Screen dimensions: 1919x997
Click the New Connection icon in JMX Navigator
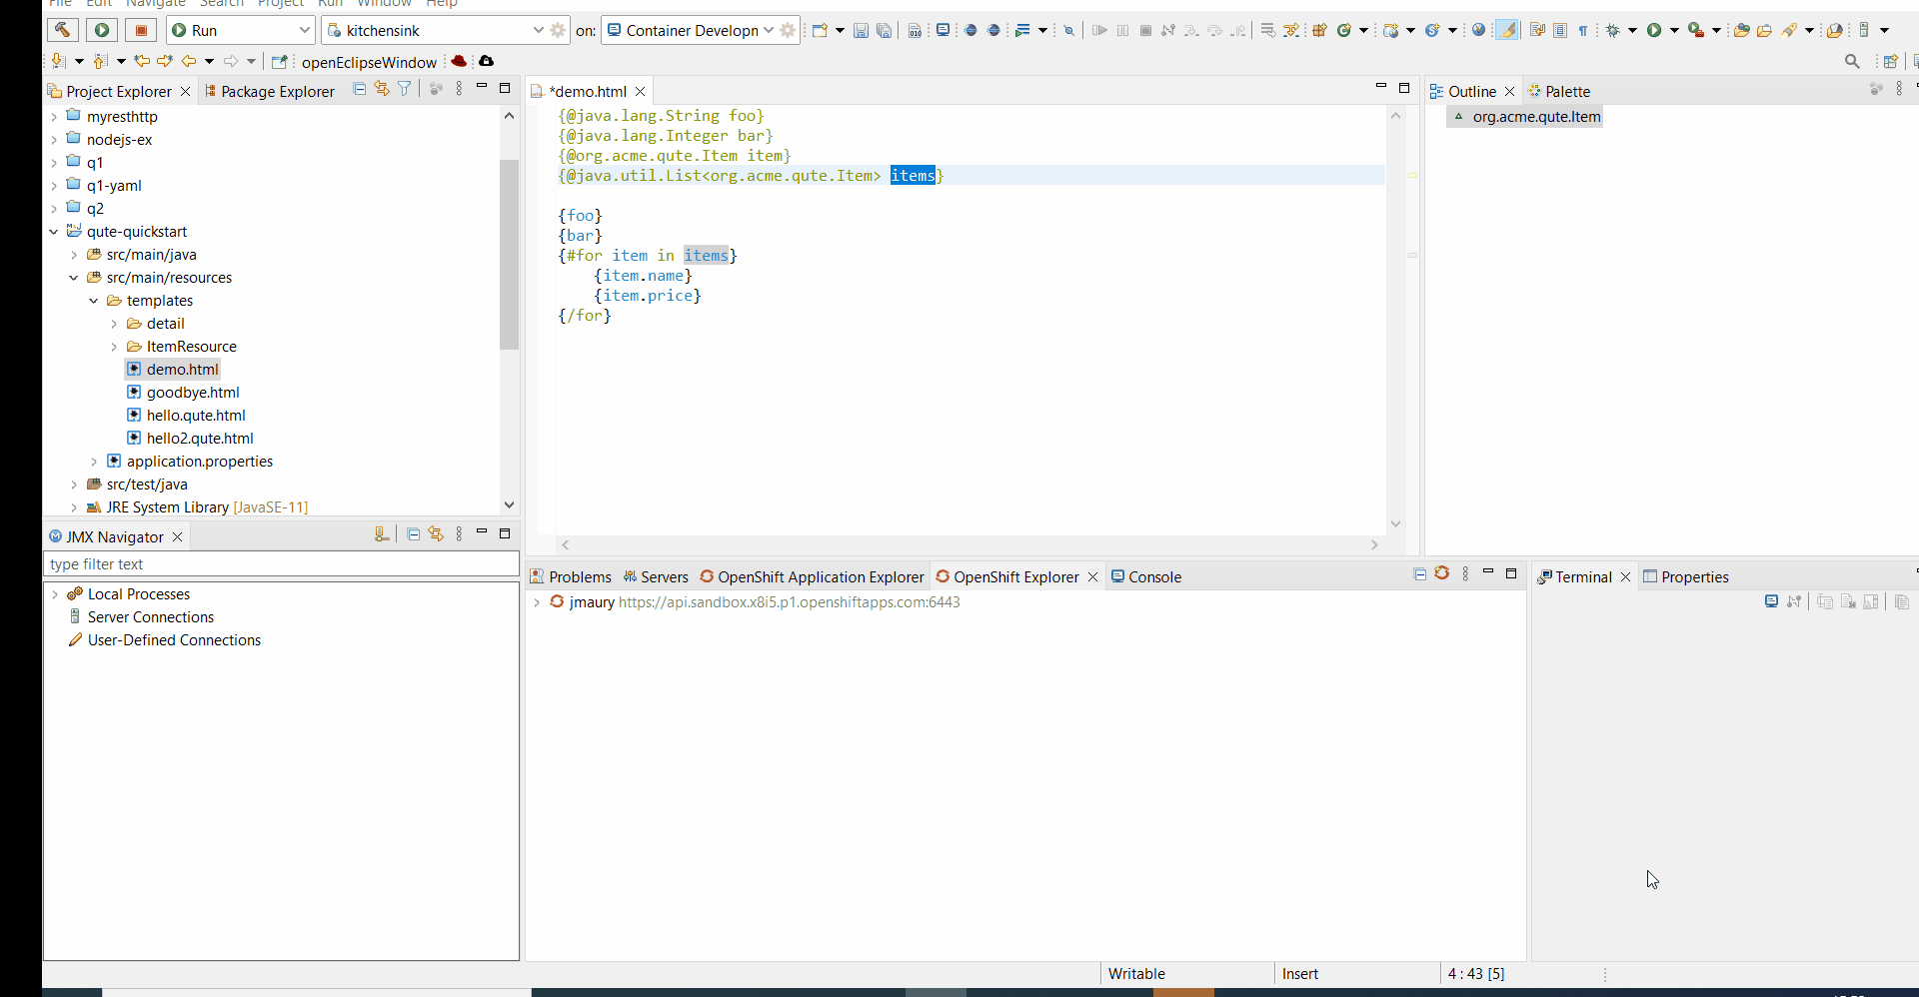click(x=381, y=534)
